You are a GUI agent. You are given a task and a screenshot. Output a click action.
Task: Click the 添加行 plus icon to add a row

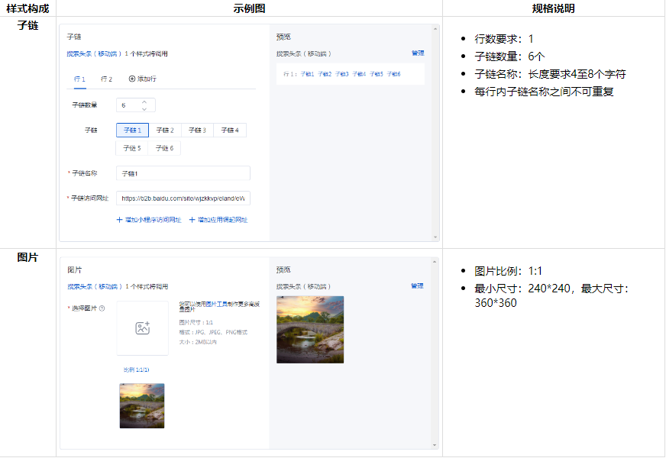pyautogui.click(x=132, y=79)
